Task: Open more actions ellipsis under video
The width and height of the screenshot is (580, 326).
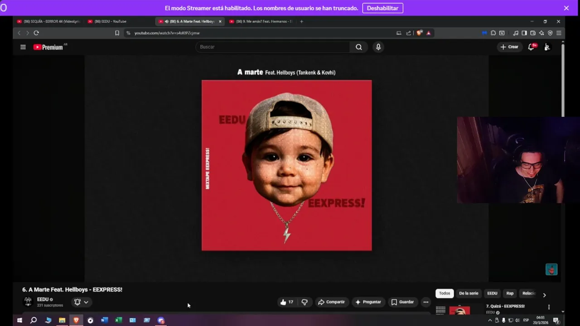Action: (x=425, y=302)
